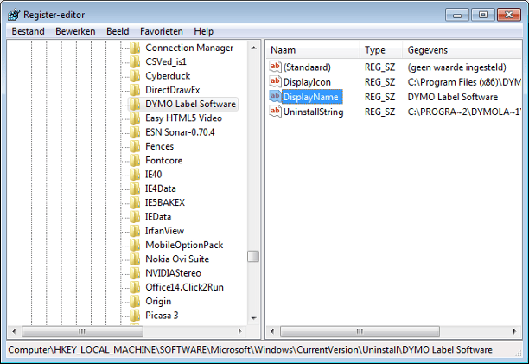Close the Register-editor window
The height and width of the screenshot is (364, 529).
[x=509, y=15]
